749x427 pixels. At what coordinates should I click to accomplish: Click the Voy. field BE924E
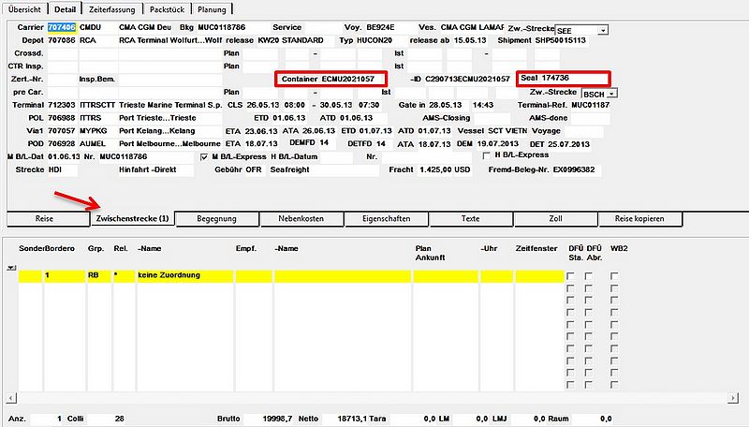(x=389, y=28)
